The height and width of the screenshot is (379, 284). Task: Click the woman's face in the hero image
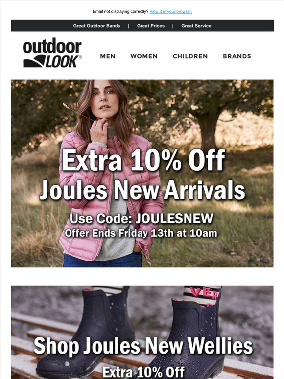(104, 98)
